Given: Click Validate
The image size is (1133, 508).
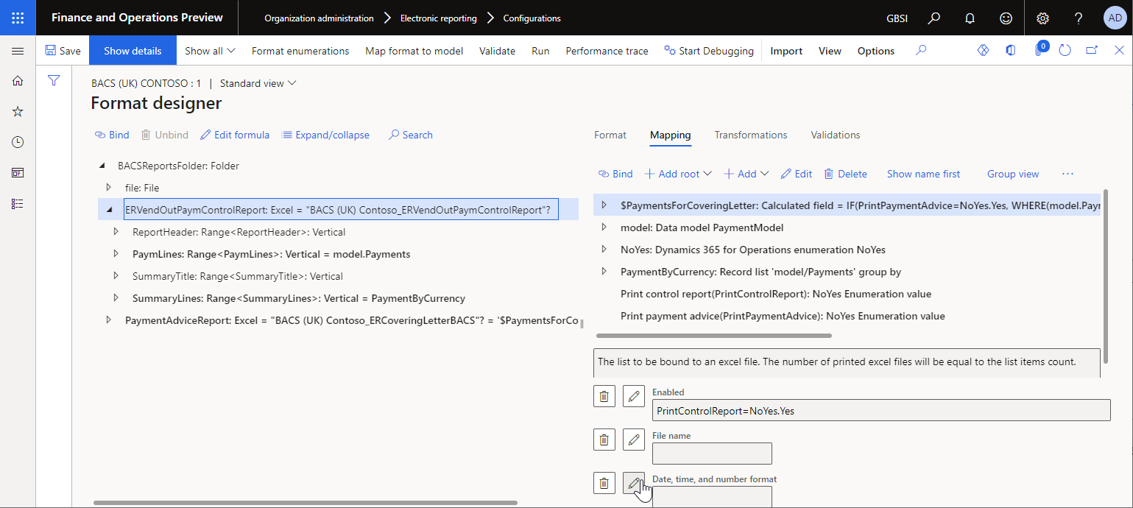Looking at the screenshot, I should pos(497,51).
